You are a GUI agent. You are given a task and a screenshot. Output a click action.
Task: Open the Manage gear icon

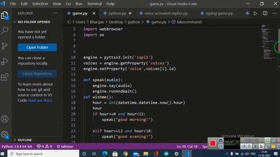tap(5, 135)
